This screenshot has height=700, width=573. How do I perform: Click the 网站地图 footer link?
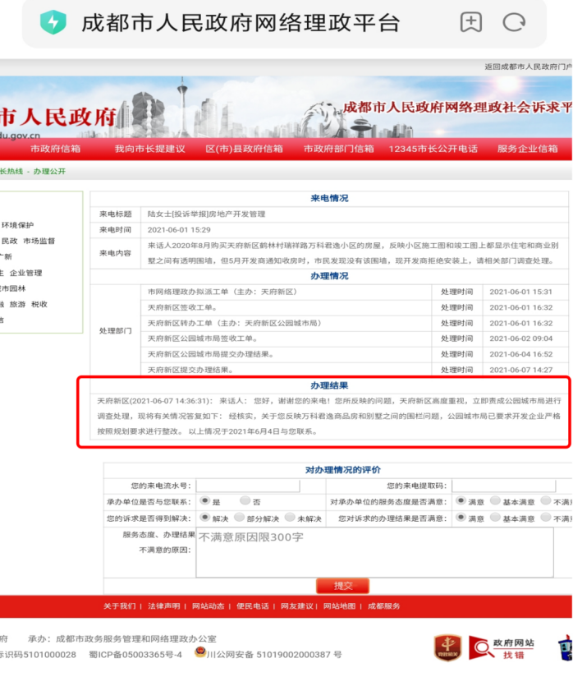pos(339,606)
